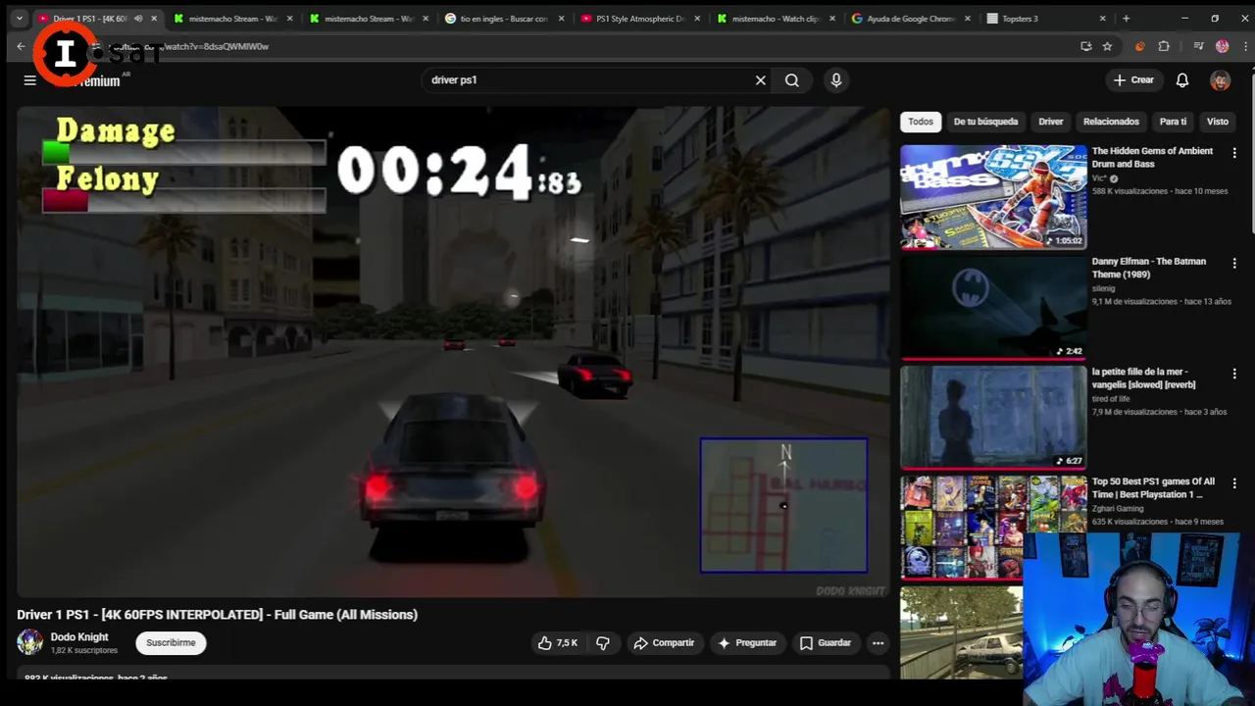
Task: Open the Dodo Knight channel avatar
Action: pos(29,642)
